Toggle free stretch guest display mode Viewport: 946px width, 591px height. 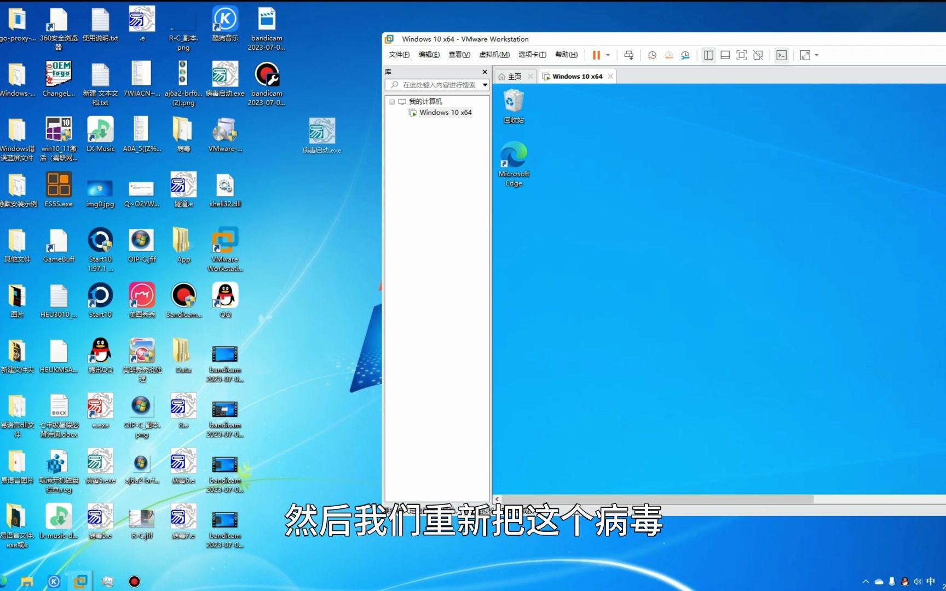[x=758, y=55]
